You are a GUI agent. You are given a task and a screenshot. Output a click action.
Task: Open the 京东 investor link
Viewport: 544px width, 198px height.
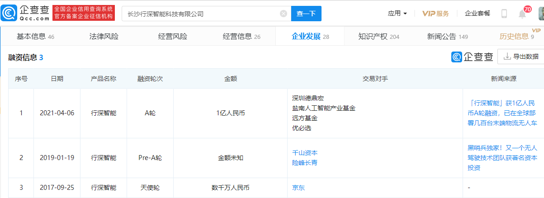[x=298, y=188]
